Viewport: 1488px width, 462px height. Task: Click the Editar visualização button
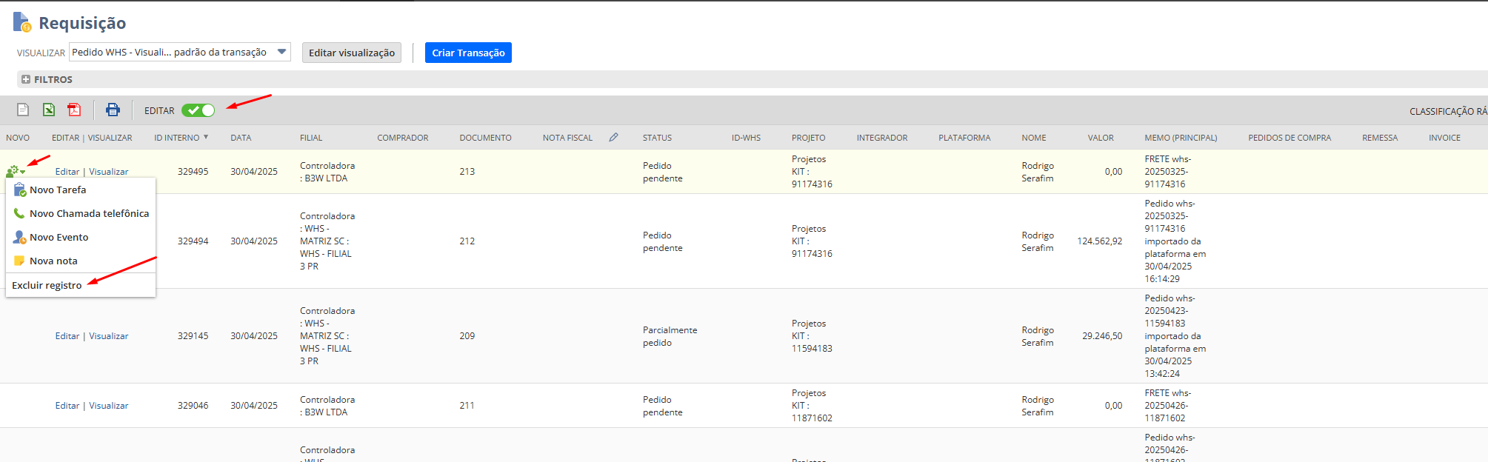351,53
